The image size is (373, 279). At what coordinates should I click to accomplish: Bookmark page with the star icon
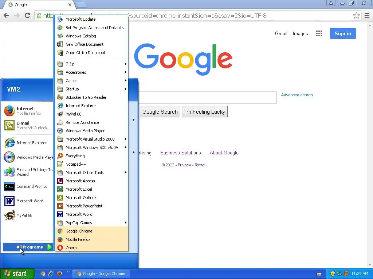click(x=356, y=16)
